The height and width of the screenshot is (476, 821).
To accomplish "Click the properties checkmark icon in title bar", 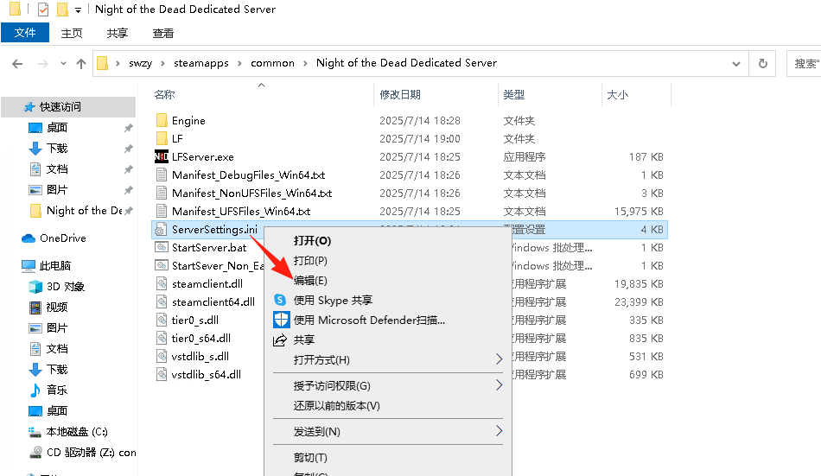I will pos(43,10).
